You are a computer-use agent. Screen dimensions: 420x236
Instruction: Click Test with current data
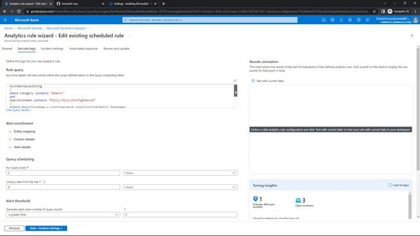coord(270,81)
